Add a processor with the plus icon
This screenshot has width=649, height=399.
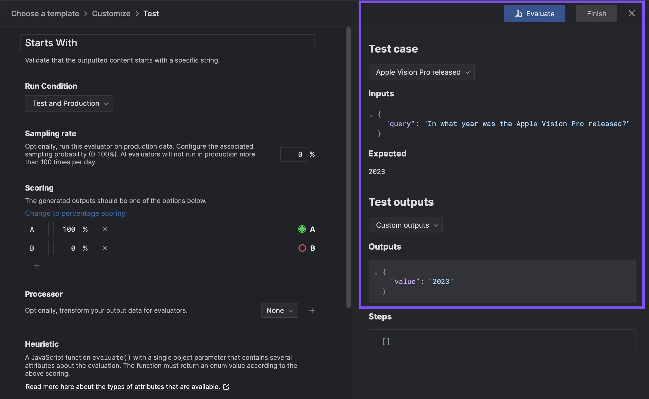(x=312, y=310)
